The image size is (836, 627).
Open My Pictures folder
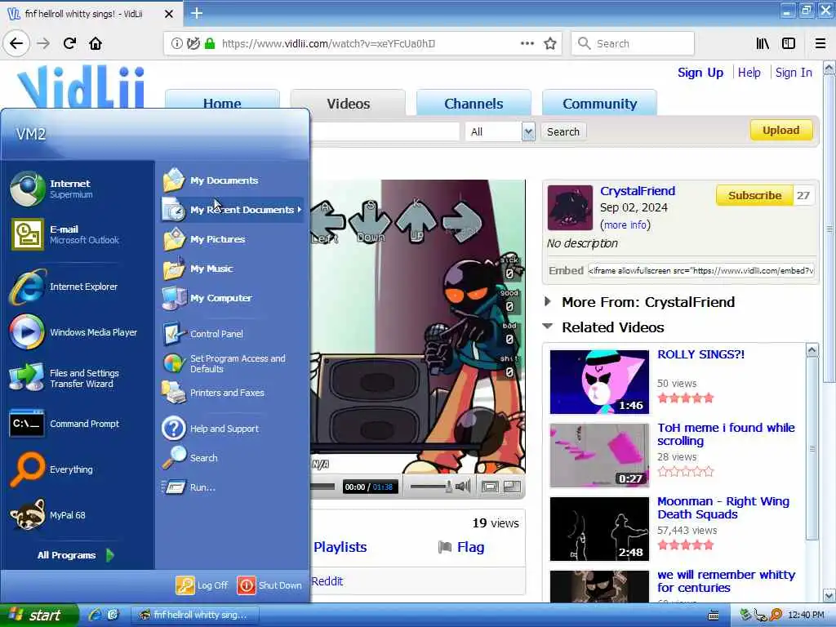click(232, 239)
